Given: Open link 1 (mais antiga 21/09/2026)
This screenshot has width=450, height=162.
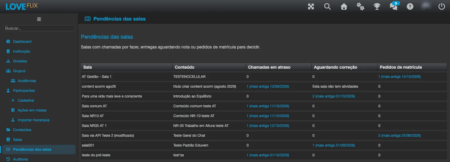Looking at the screenshot, I should [x=334, y=145].
